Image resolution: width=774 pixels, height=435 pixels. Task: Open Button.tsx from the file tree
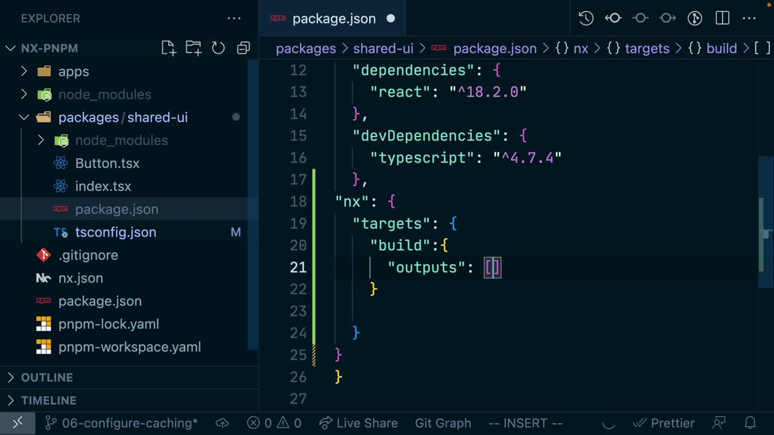pyautogui.click(x=107, y=163)
